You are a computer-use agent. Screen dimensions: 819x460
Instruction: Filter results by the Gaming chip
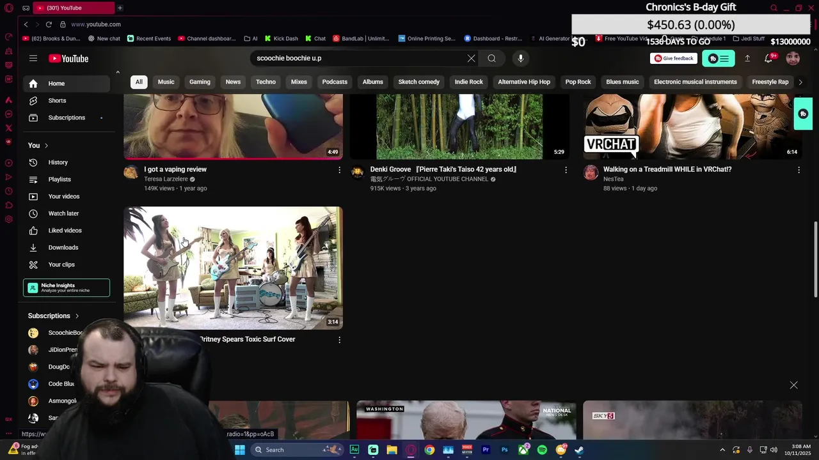pos(200,82)
